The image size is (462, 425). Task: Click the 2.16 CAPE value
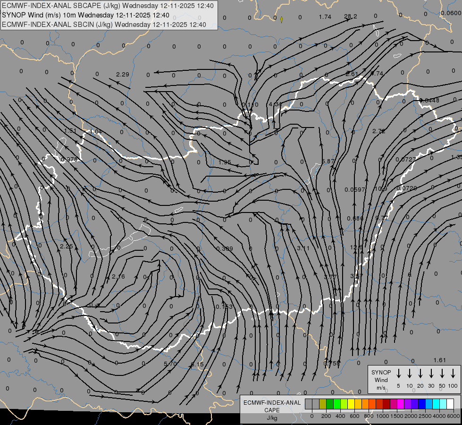[118, 276]
